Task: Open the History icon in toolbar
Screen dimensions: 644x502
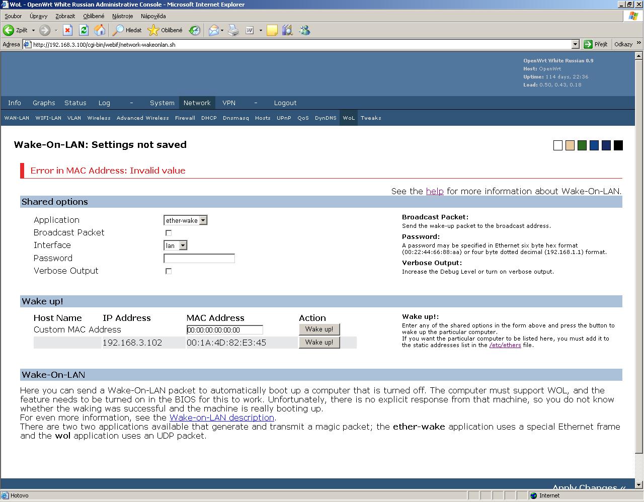Action: click(195, 30)
